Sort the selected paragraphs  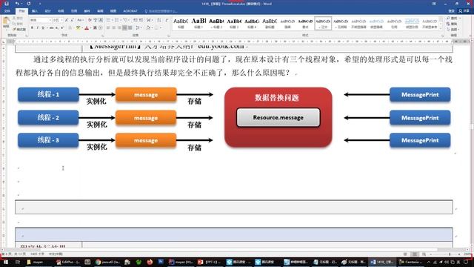159,20
